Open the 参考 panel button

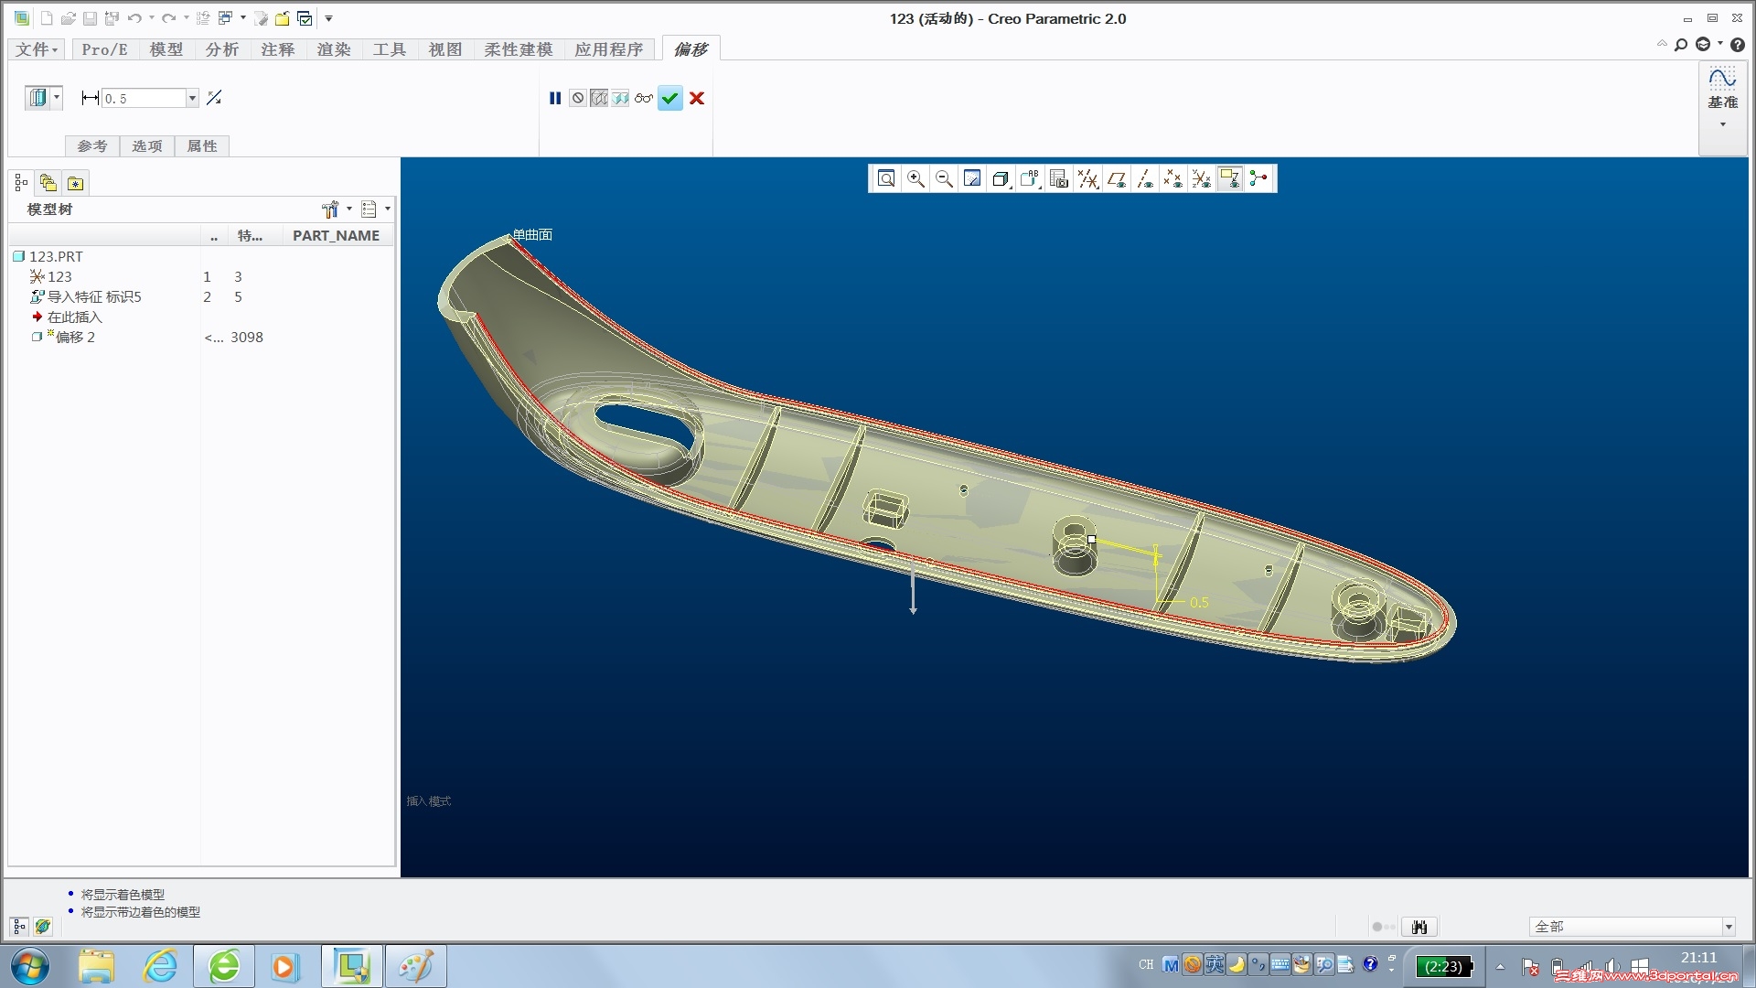click(91, 146)
